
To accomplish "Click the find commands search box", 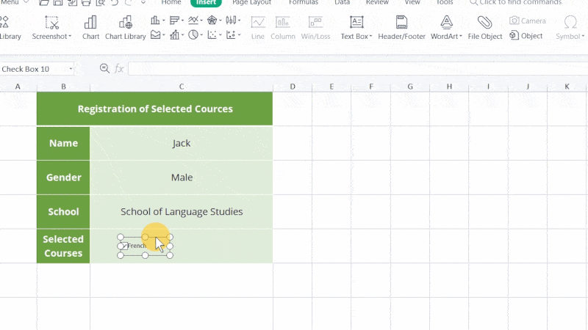I will (x=516, y=2).
